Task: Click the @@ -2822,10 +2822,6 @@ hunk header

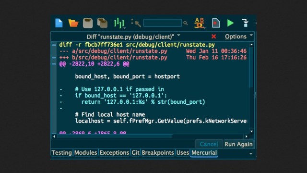Action: pyautogui.click(x=94, y=64)
